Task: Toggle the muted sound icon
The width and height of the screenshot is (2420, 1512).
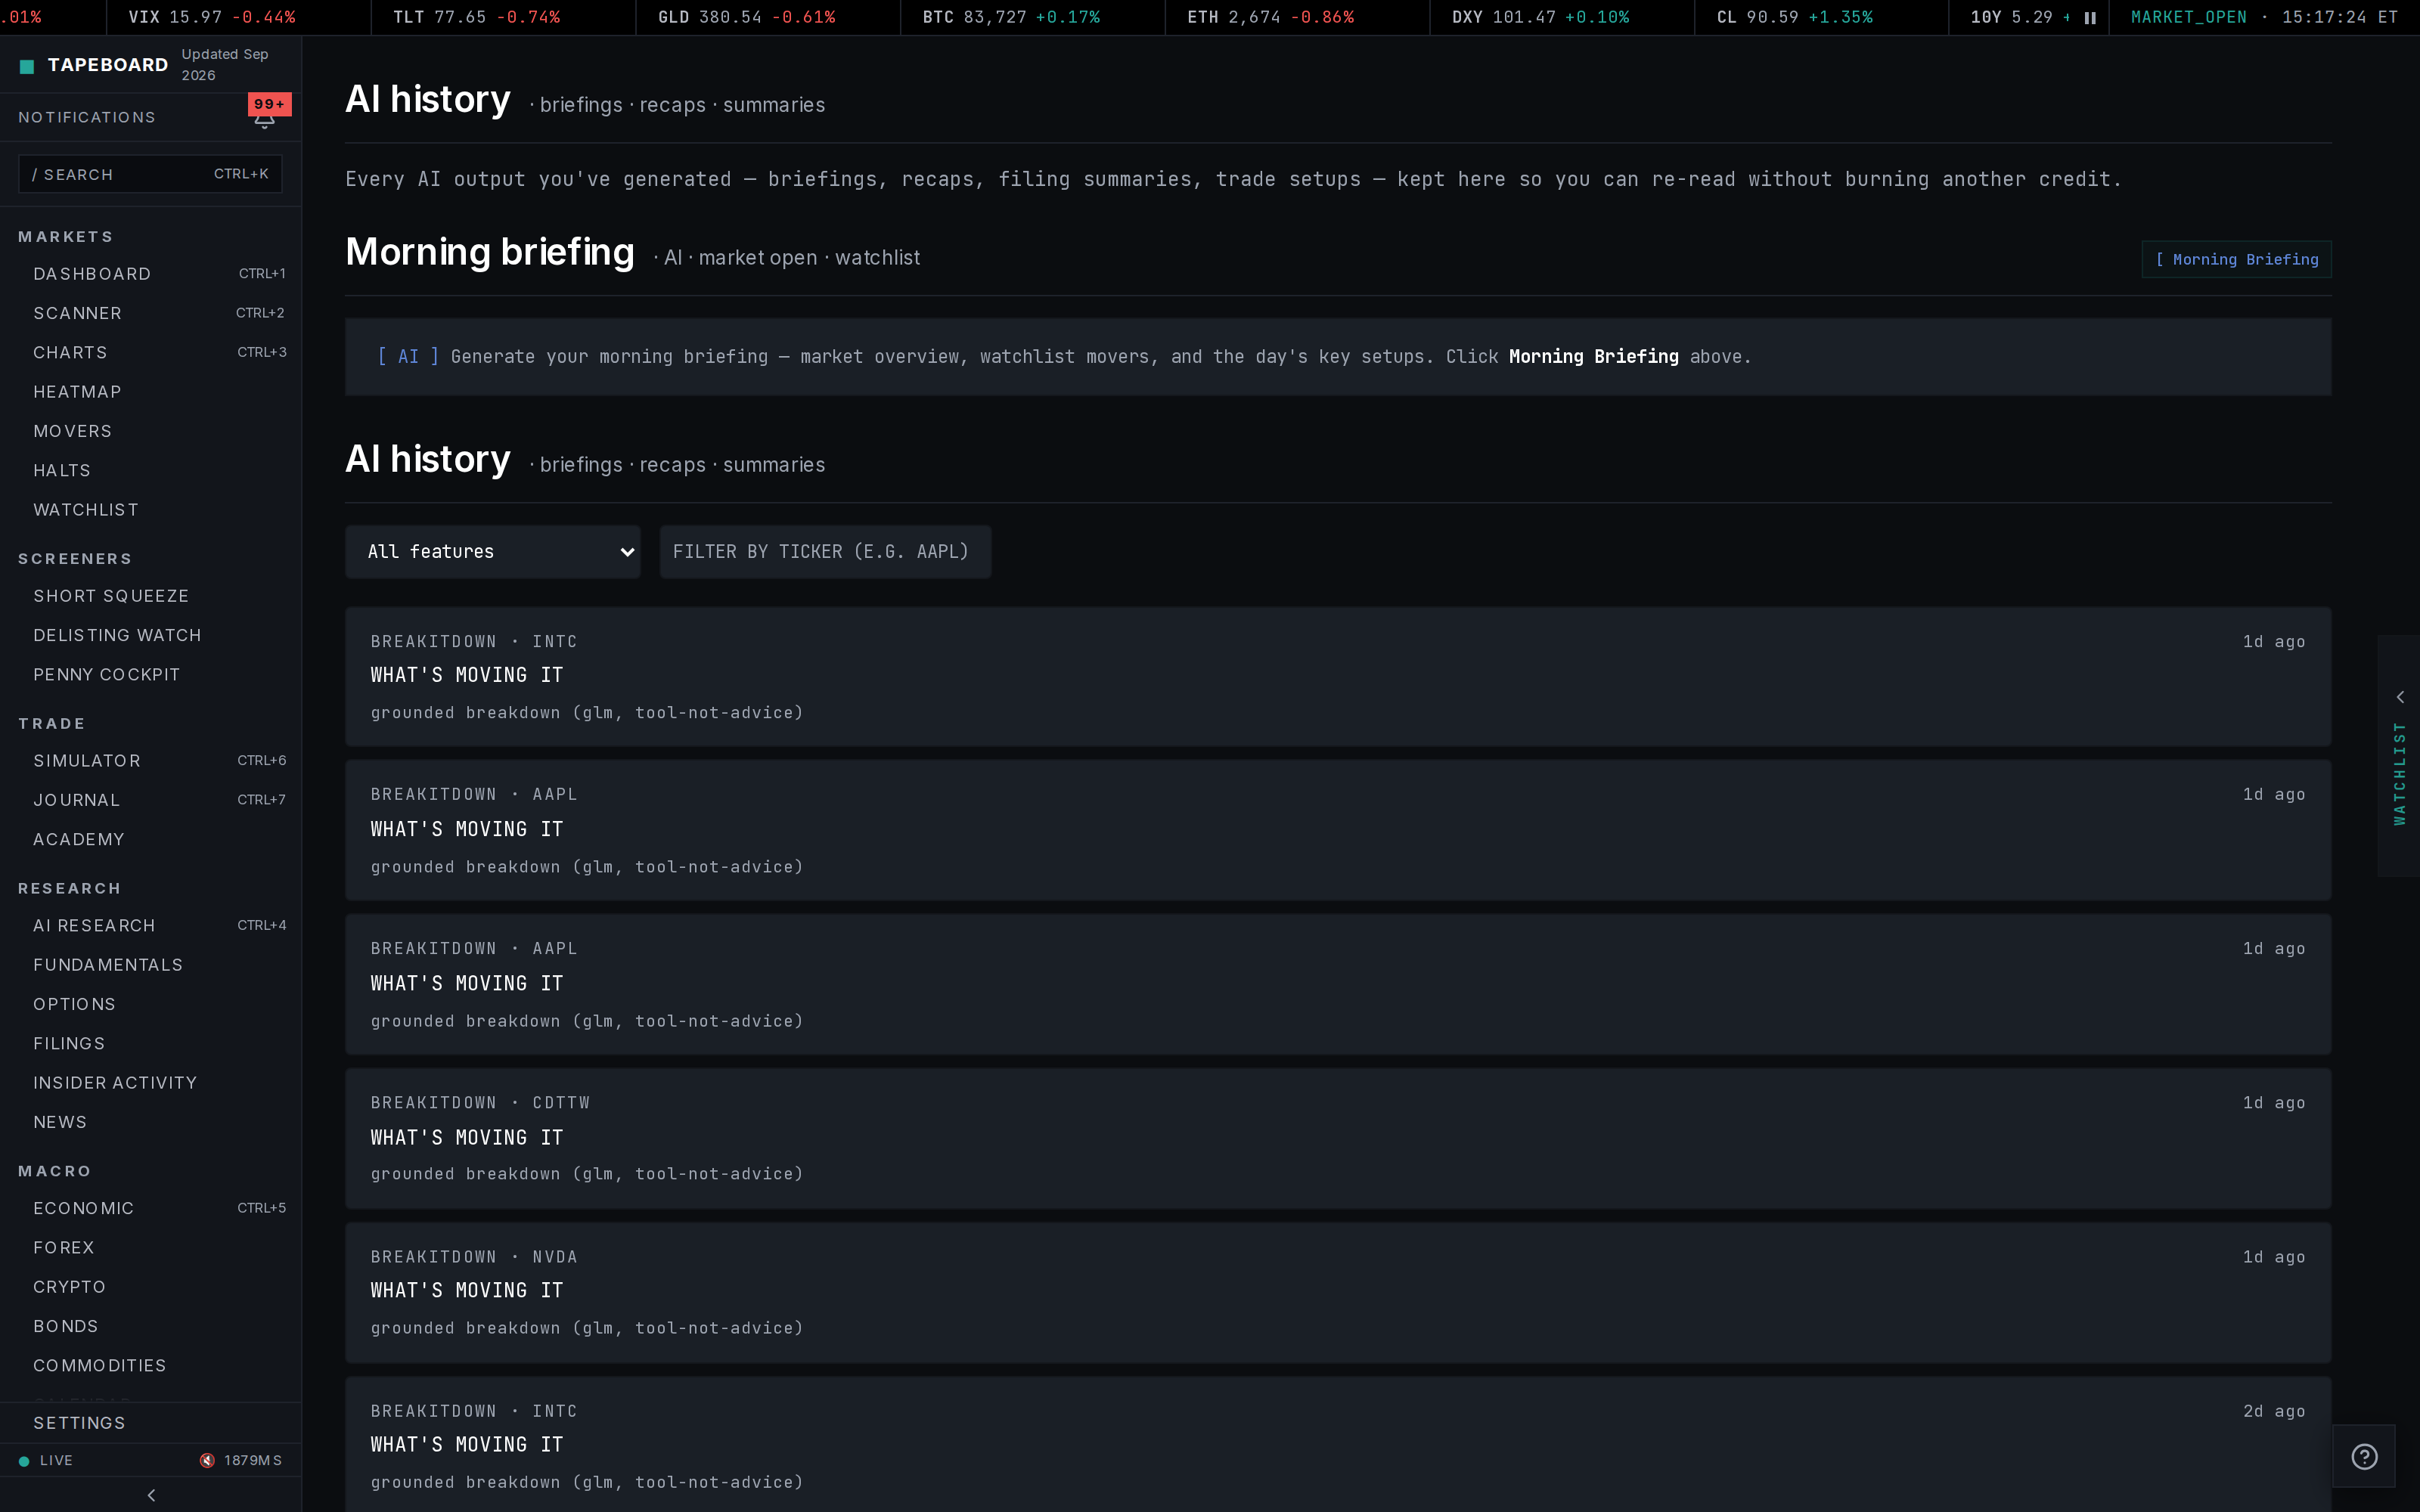Action: (x=207, y=1460)
